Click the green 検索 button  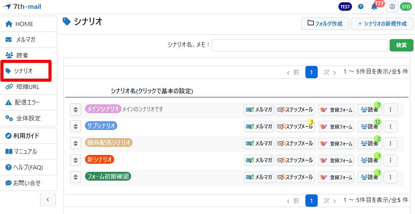pyautogui.click(x=401, y=45)
